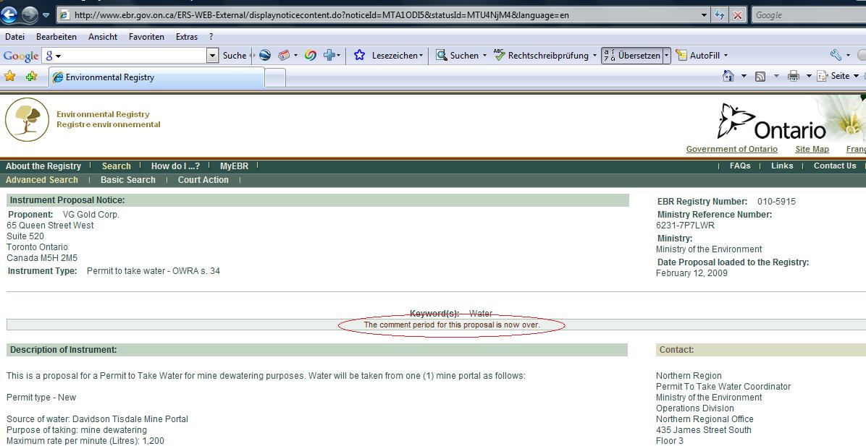Click the Google toolbar search input
The image size is (866, 446).
130,55
